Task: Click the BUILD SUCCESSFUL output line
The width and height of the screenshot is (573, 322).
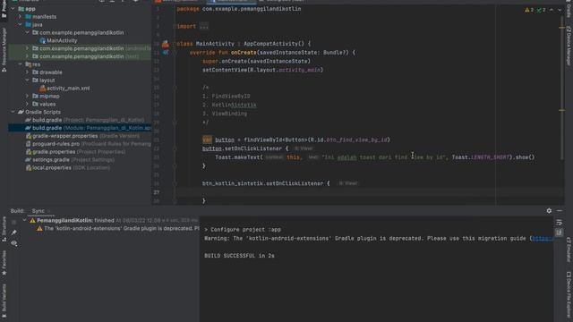Action: click(239, 256)
